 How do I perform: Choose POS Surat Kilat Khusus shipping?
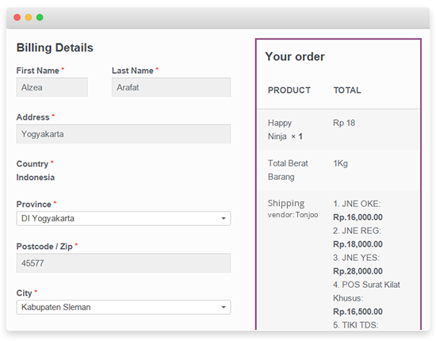(366, 298)
